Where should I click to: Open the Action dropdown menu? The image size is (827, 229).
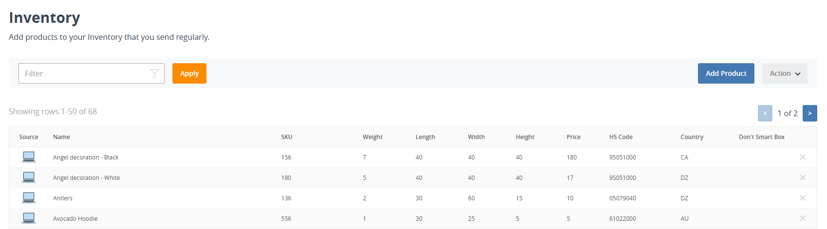click(785, 73)
